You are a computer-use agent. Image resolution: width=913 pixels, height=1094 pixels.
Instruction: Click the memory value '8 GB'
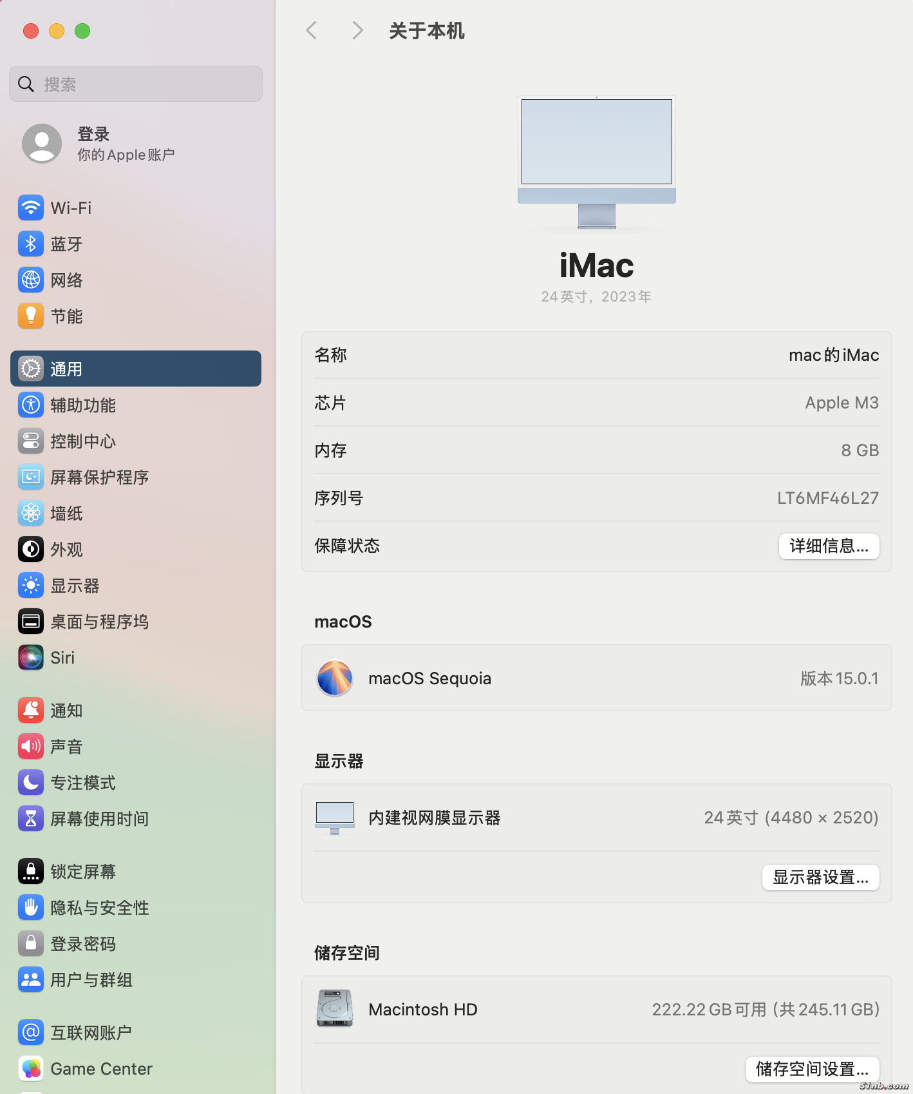pyautogui.click(x=860, y=450)
